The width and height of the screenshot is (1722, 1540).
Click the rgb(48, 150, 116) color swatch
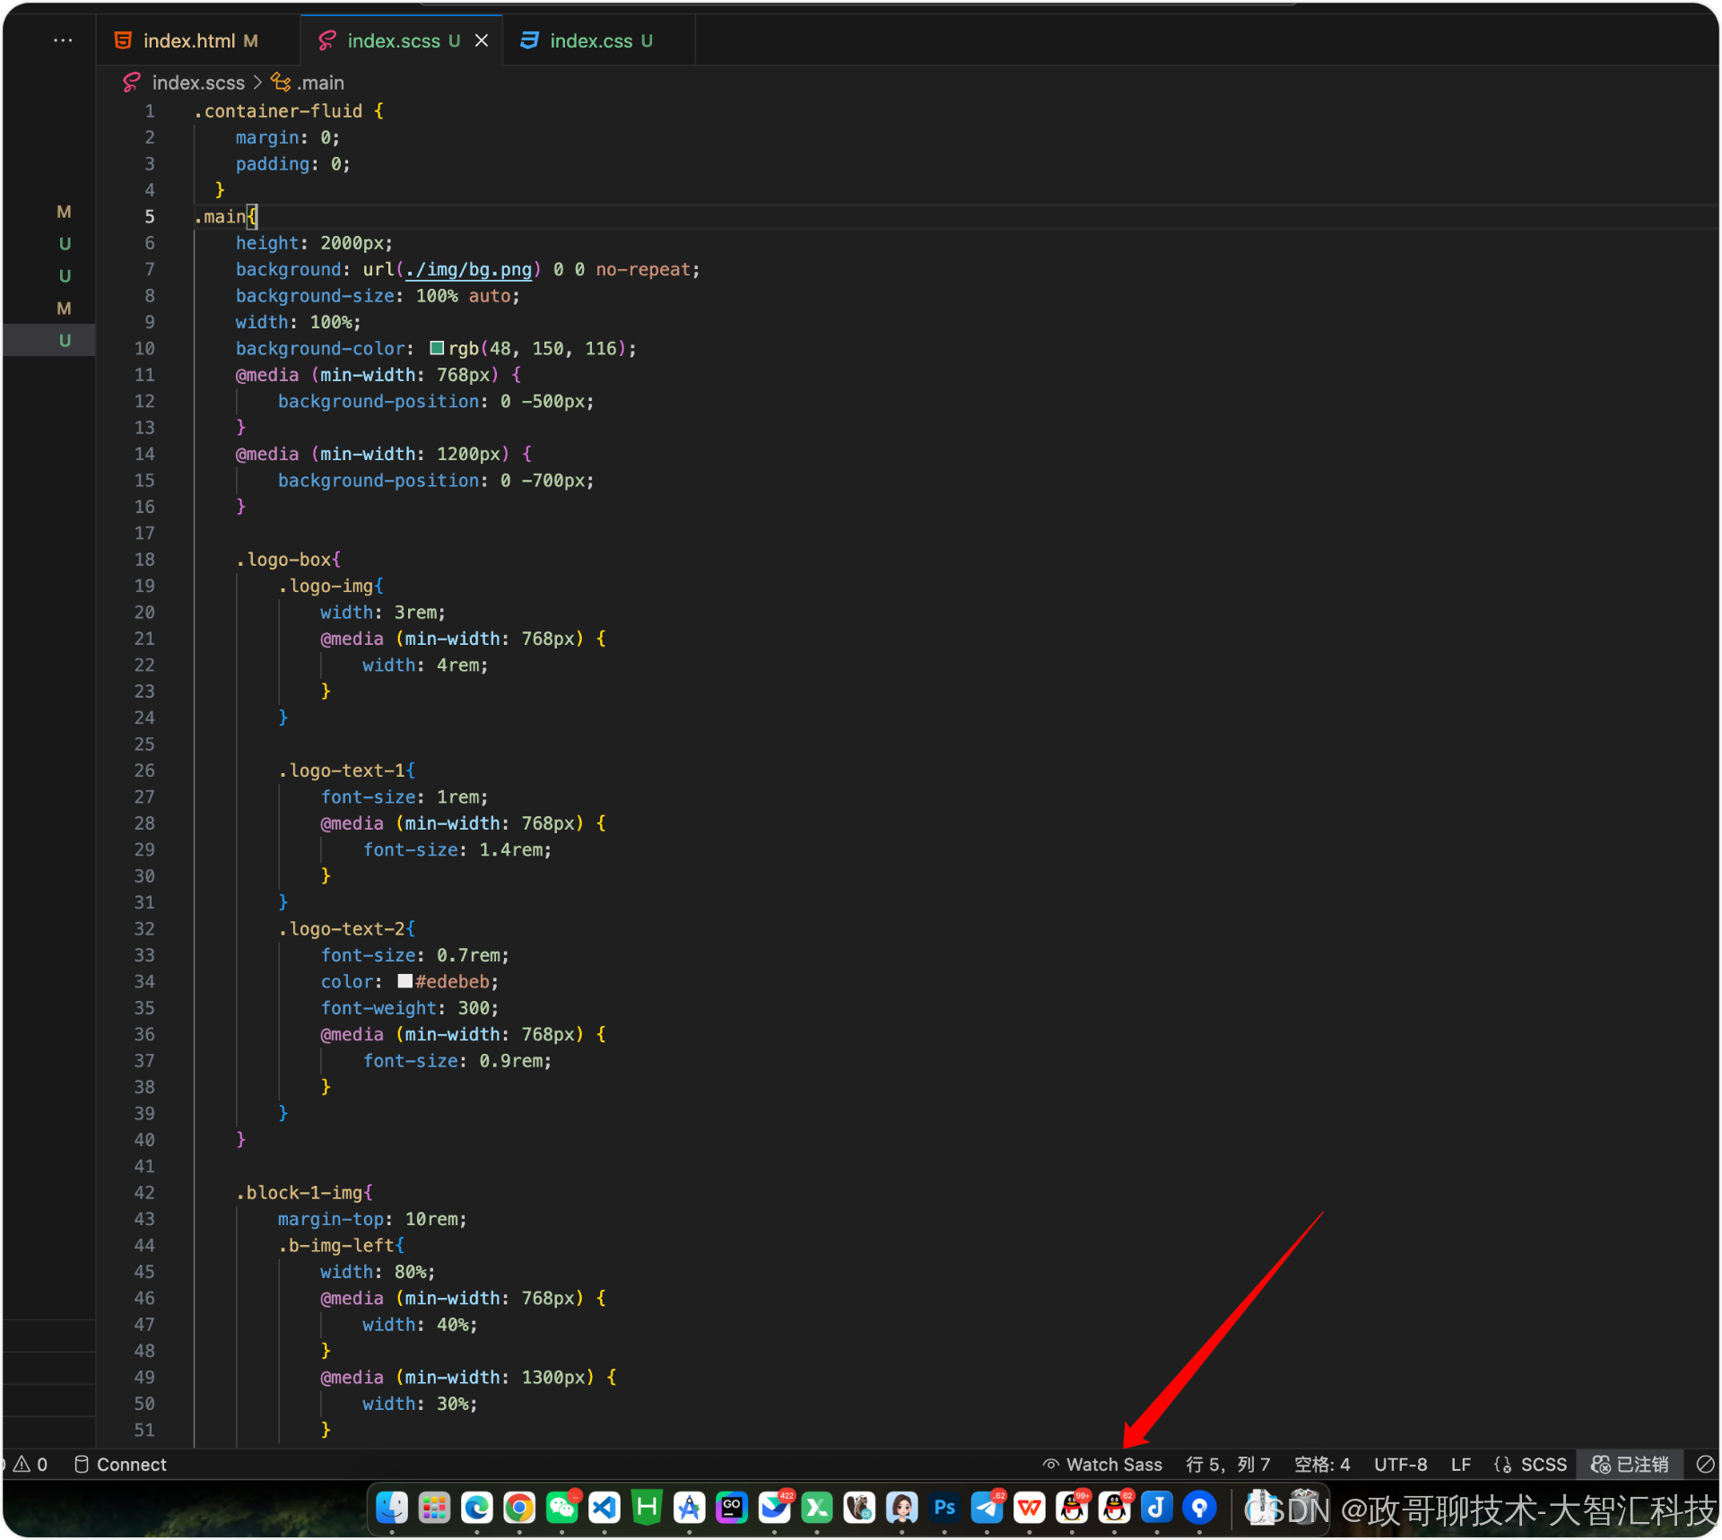[437, 348]
